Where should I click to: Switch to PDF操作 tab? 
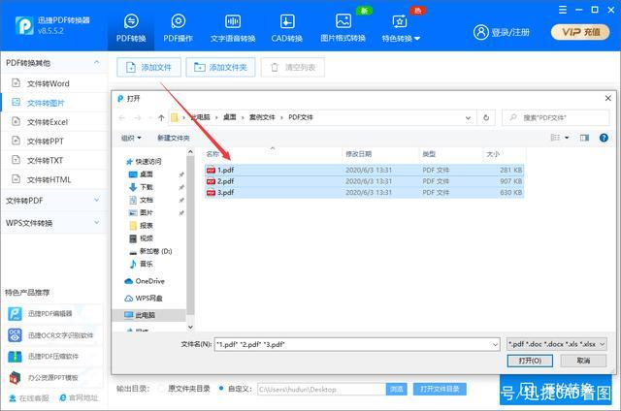point(178,28)
